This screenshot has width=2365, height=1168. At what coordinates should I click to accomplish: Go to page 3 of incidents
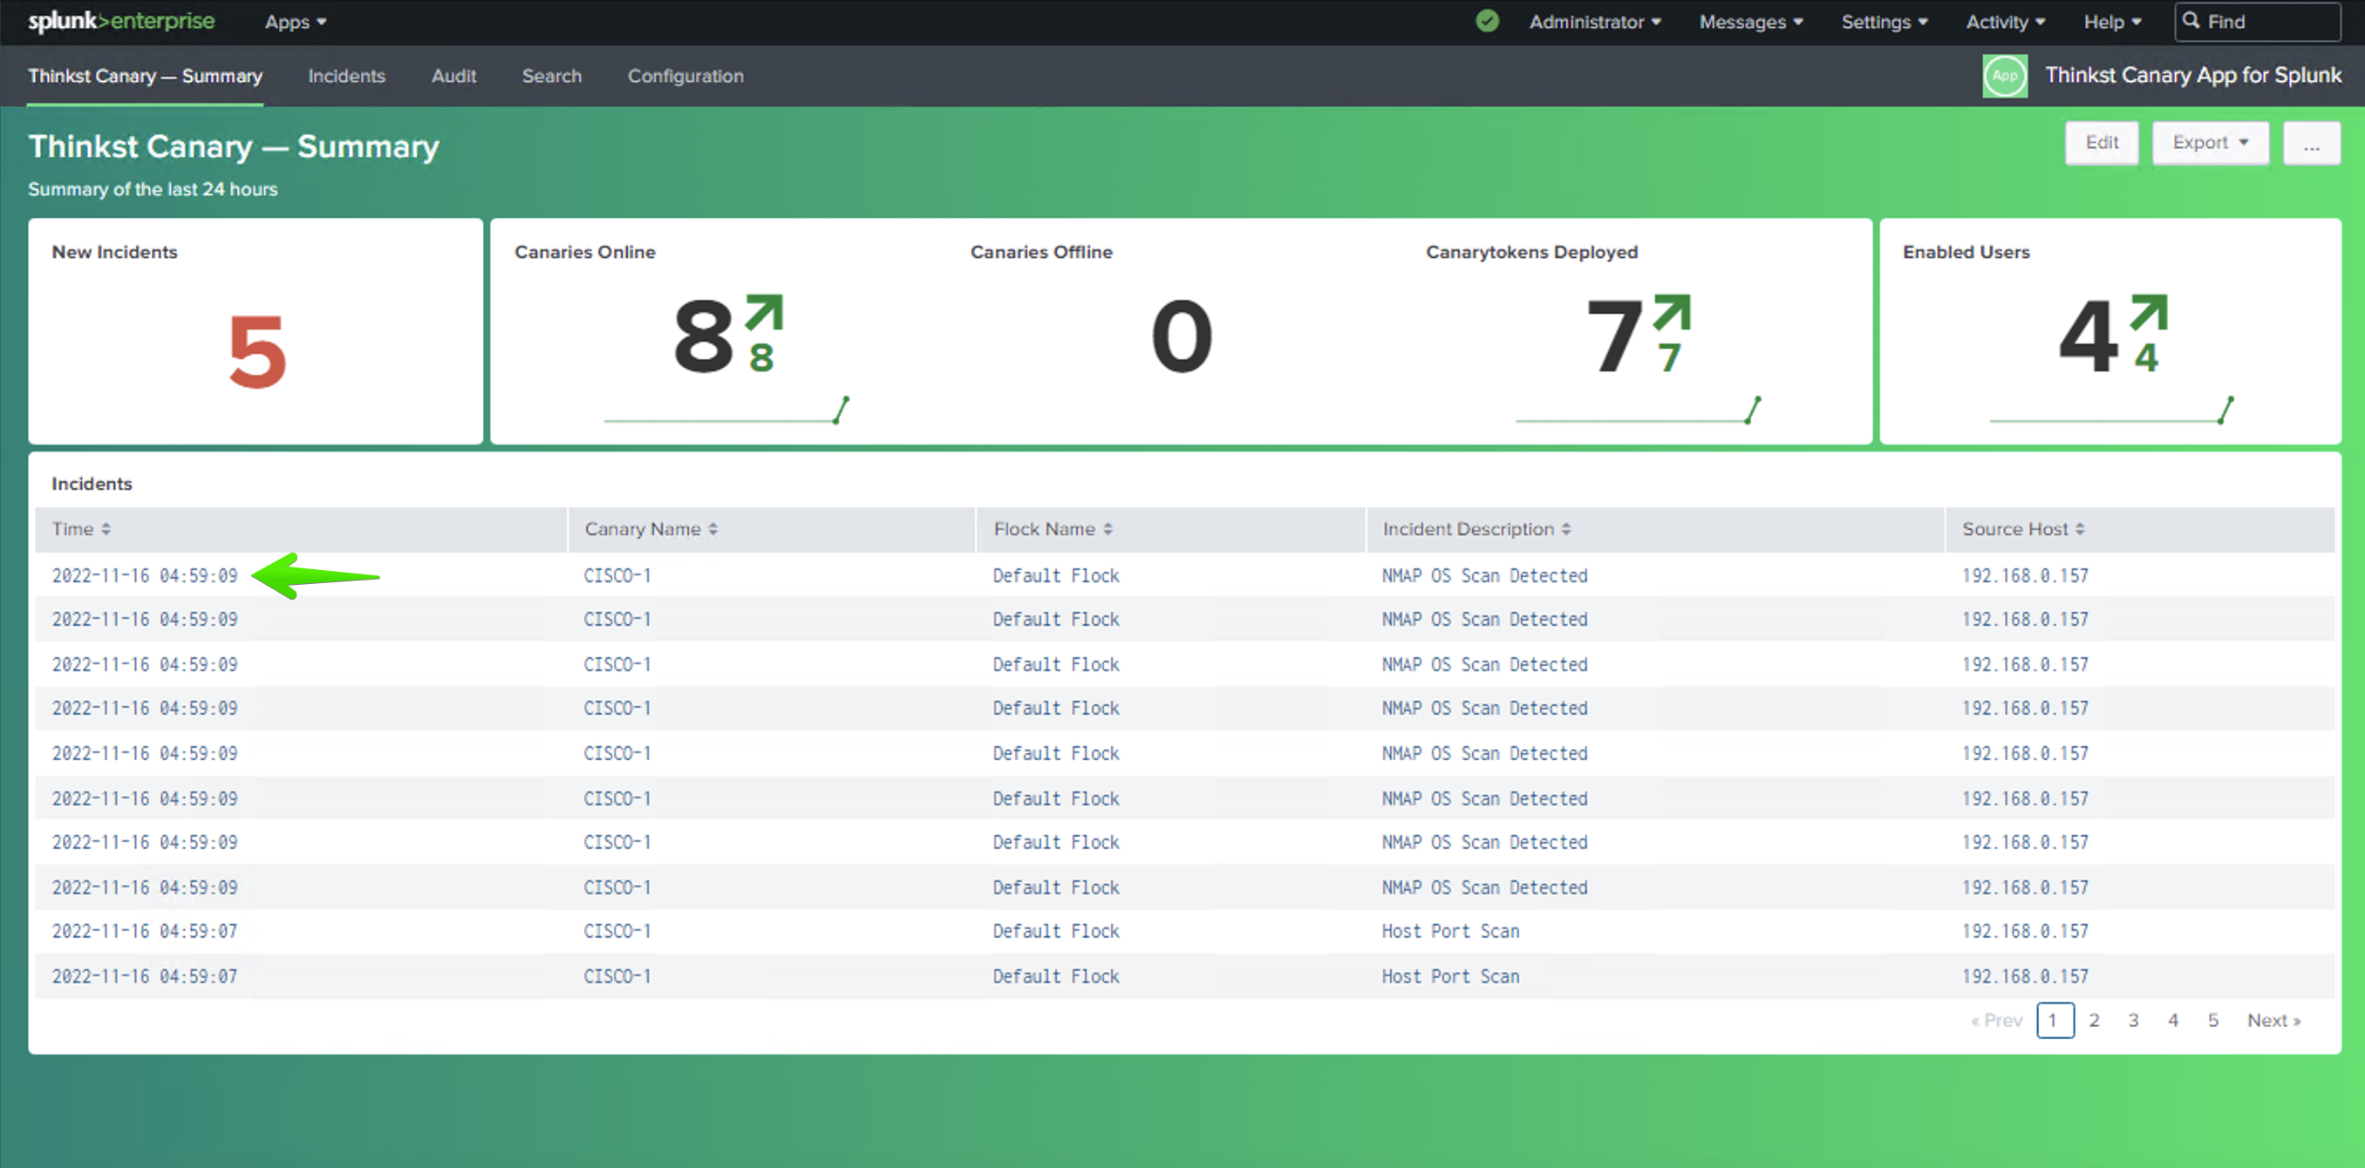tap(2134, 1021)
